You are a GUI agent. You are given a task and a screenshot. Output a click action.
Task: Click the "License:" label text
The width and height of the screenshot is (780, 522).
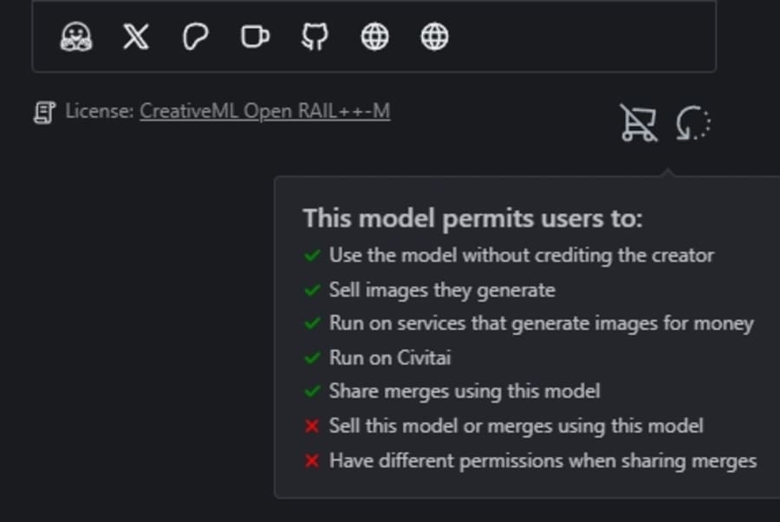click(100, 111)
